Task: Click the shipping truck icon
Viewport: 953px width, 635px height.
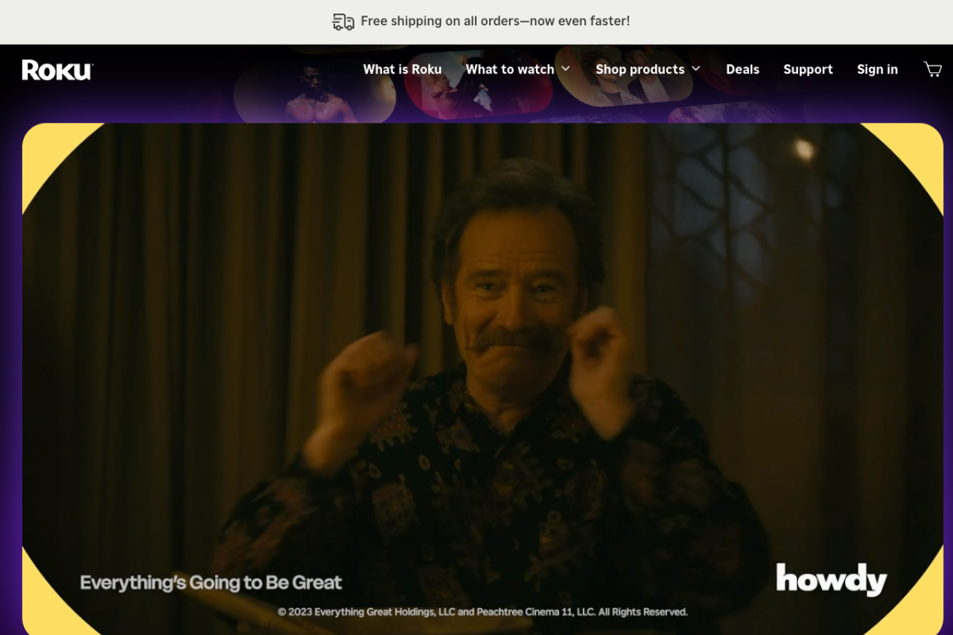Action: click(342, 22)
